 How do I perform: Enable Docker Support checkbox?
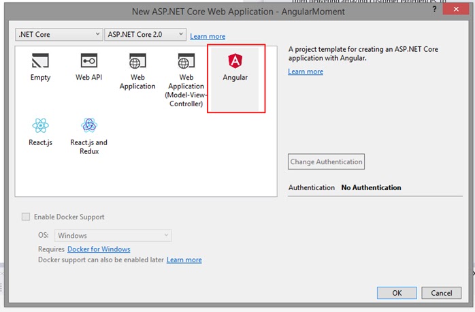(x=26, y=217)
